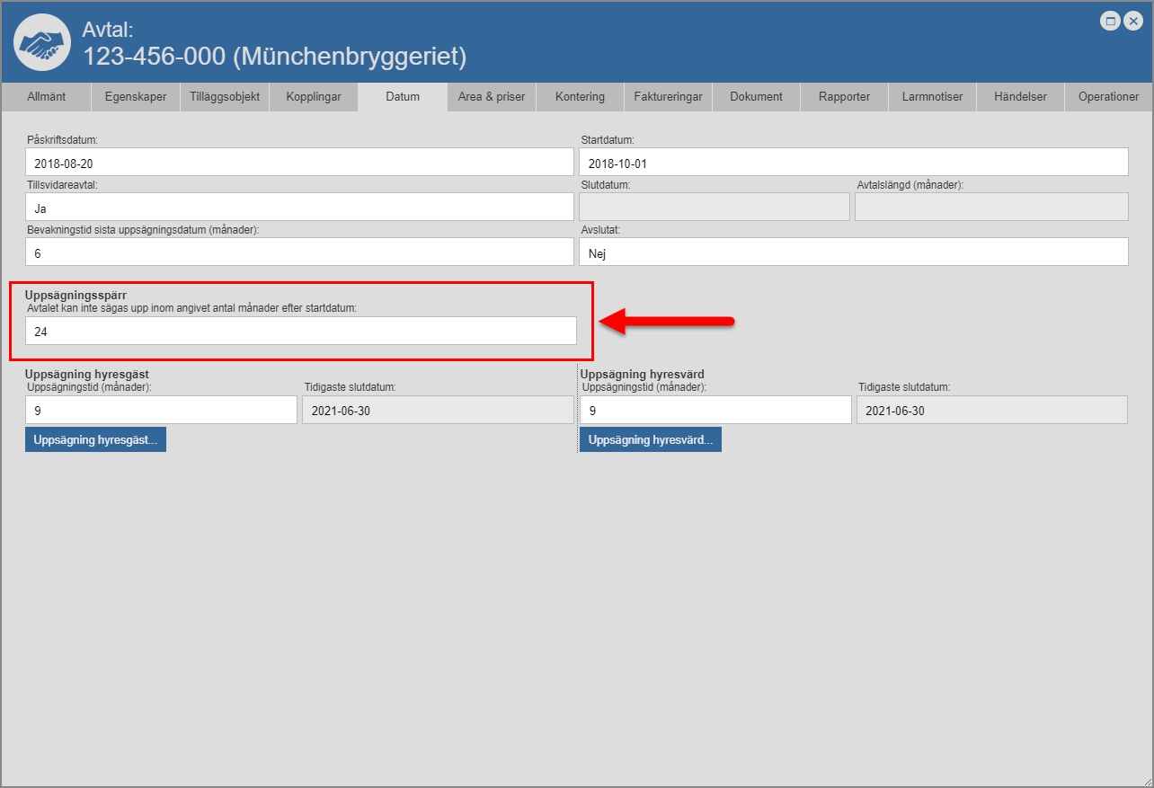Click the tenant Uppsägningstid months field
The image size is (1154, 788).
(161, 411)
